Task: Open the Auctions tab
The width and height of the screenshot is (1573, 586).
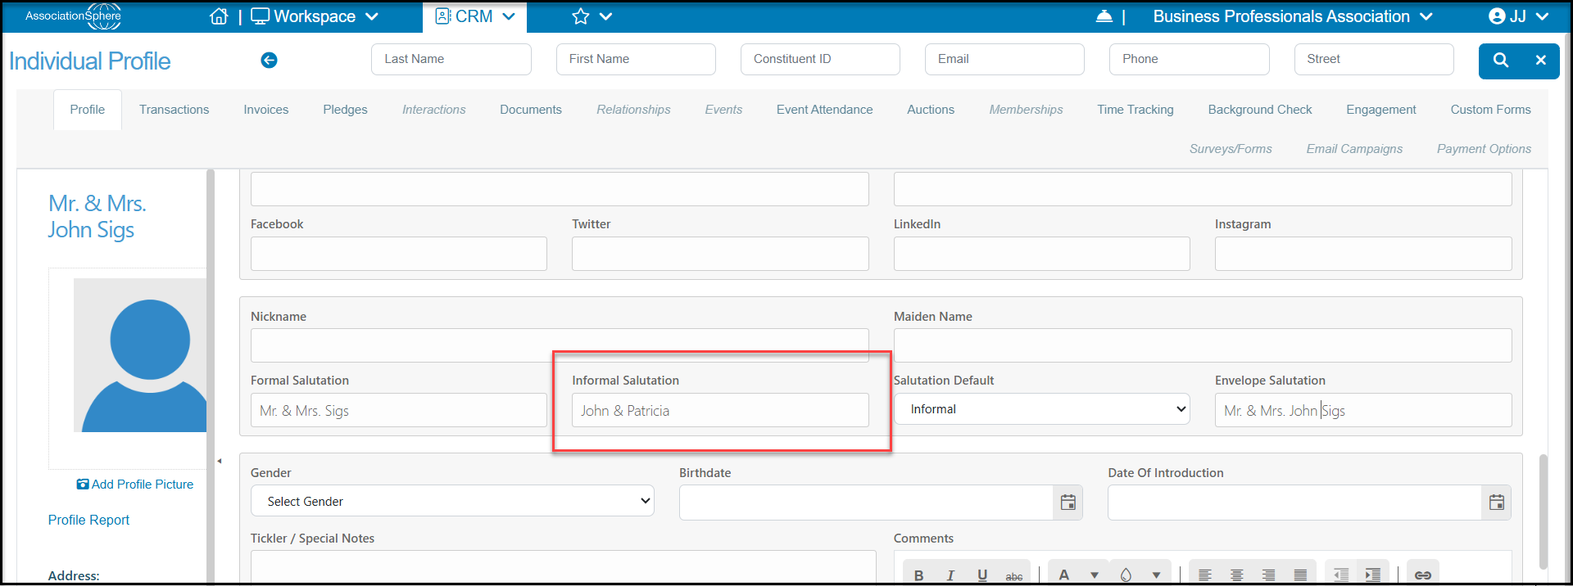Action: click(x=931, y=110)
